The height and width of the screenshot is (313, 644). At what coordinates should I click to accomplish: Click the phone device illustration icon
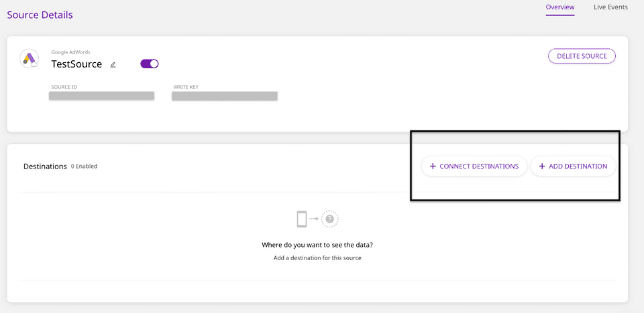point(302,219)
